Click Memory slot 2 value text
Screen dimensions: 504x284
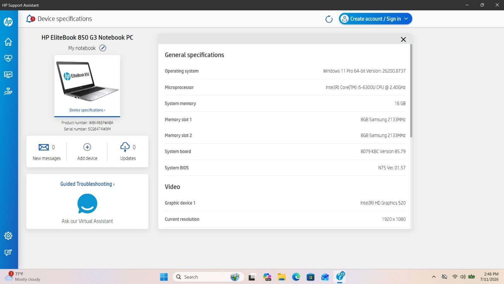(x=383, y=135)
